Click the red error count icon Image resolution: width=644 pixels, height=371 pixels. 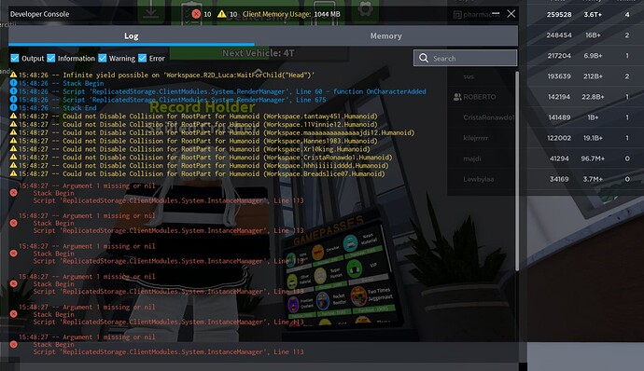[x=196, y=14]
